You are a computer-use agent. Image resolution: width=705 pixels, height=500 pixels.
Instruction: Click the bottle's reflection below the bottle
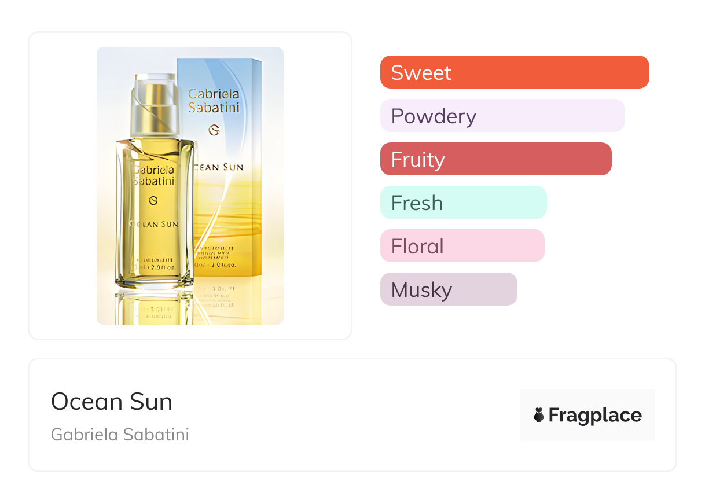[154, 306]
